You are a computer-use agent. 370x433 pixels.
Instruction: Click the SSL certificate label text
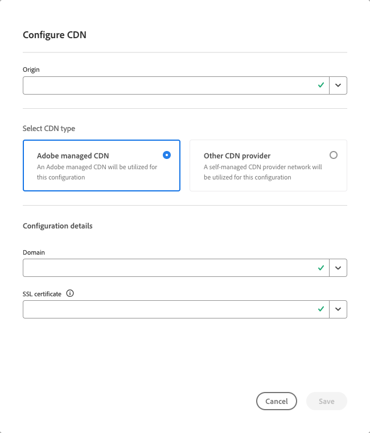pyautogui.click(x=42, y=294)
